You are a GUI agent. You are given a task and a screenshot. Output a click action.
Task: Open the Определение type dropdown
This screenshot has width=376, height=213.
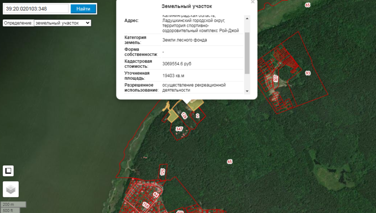62,23
